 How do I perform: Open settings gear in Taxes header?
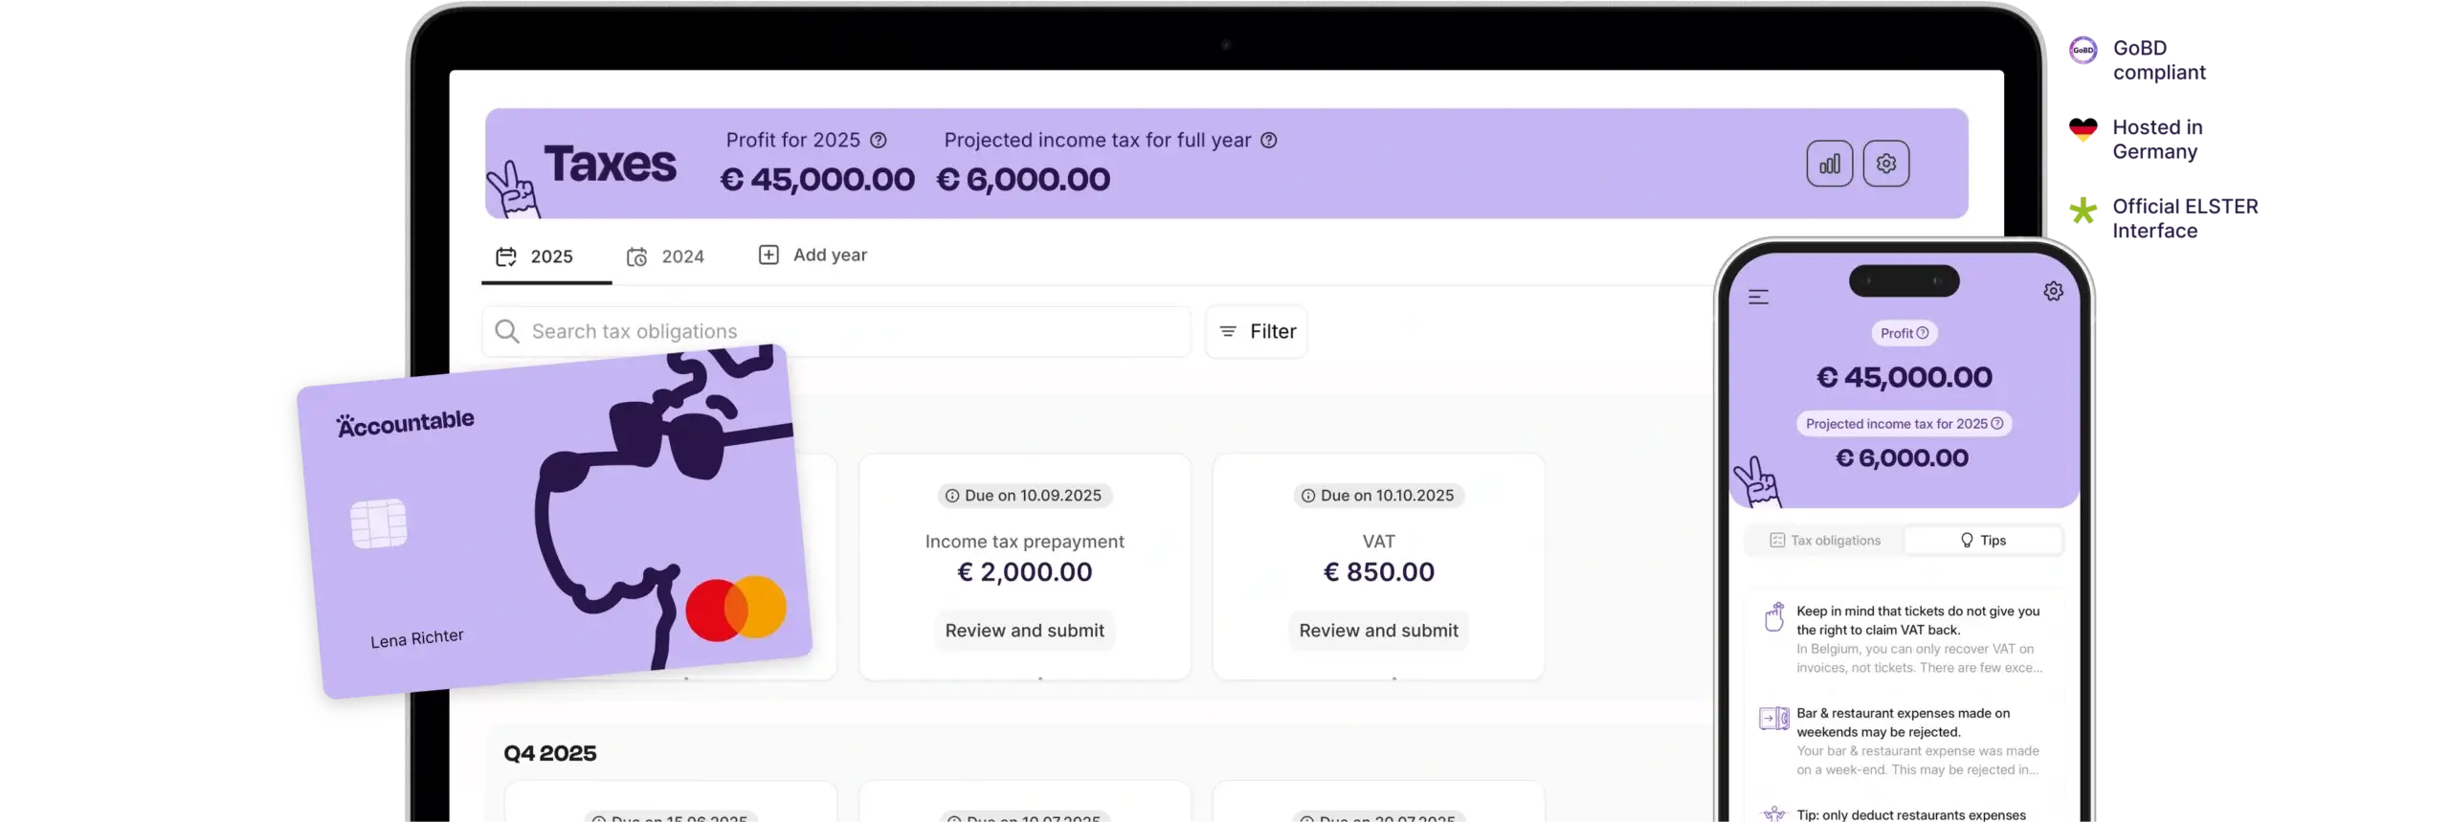click(x=1885, y=164)
